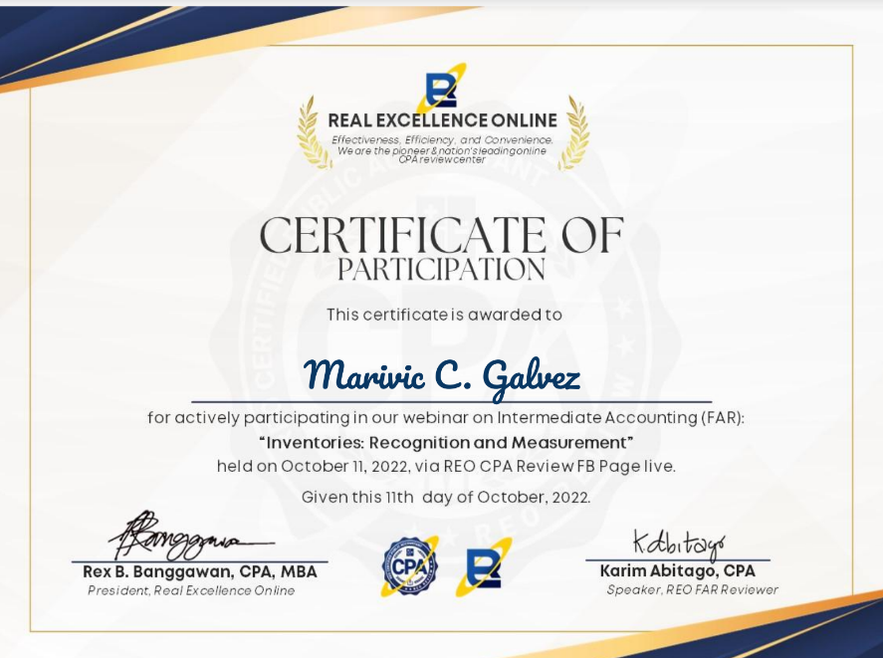Select the "CPA review center" tagline line

(x=442, y=159)
